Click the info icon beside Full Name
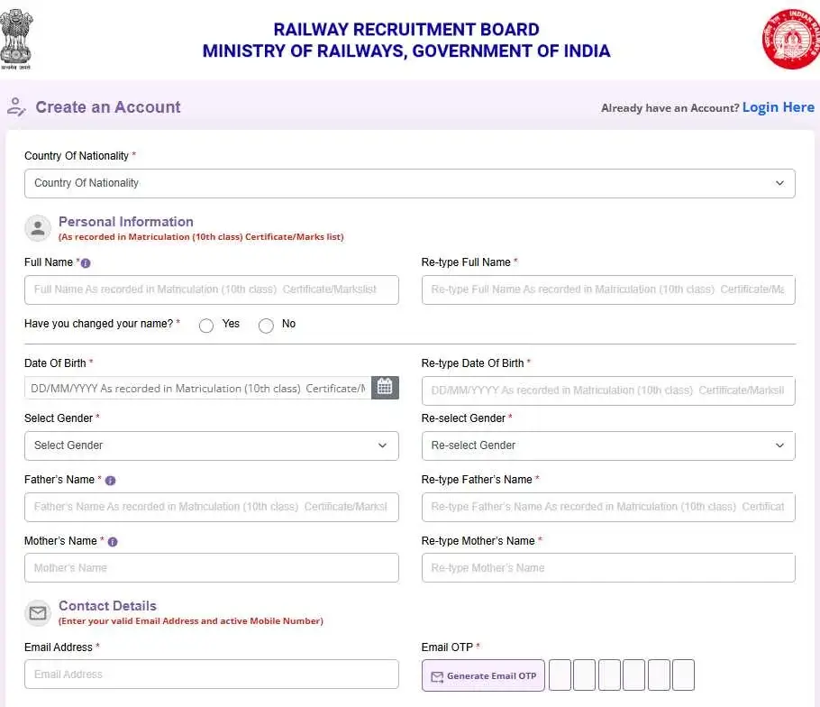This screenshot has width=820, height=707. coord(86,263)
